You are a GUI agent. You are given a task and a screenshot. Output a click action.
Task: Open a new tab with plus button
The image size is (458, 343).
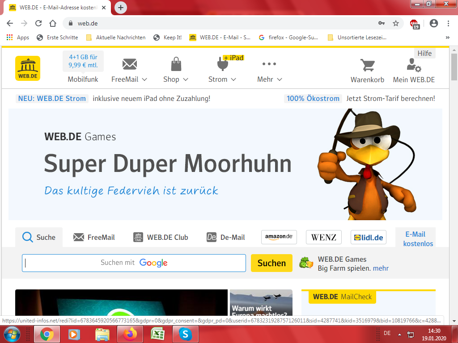coord(121,8)
